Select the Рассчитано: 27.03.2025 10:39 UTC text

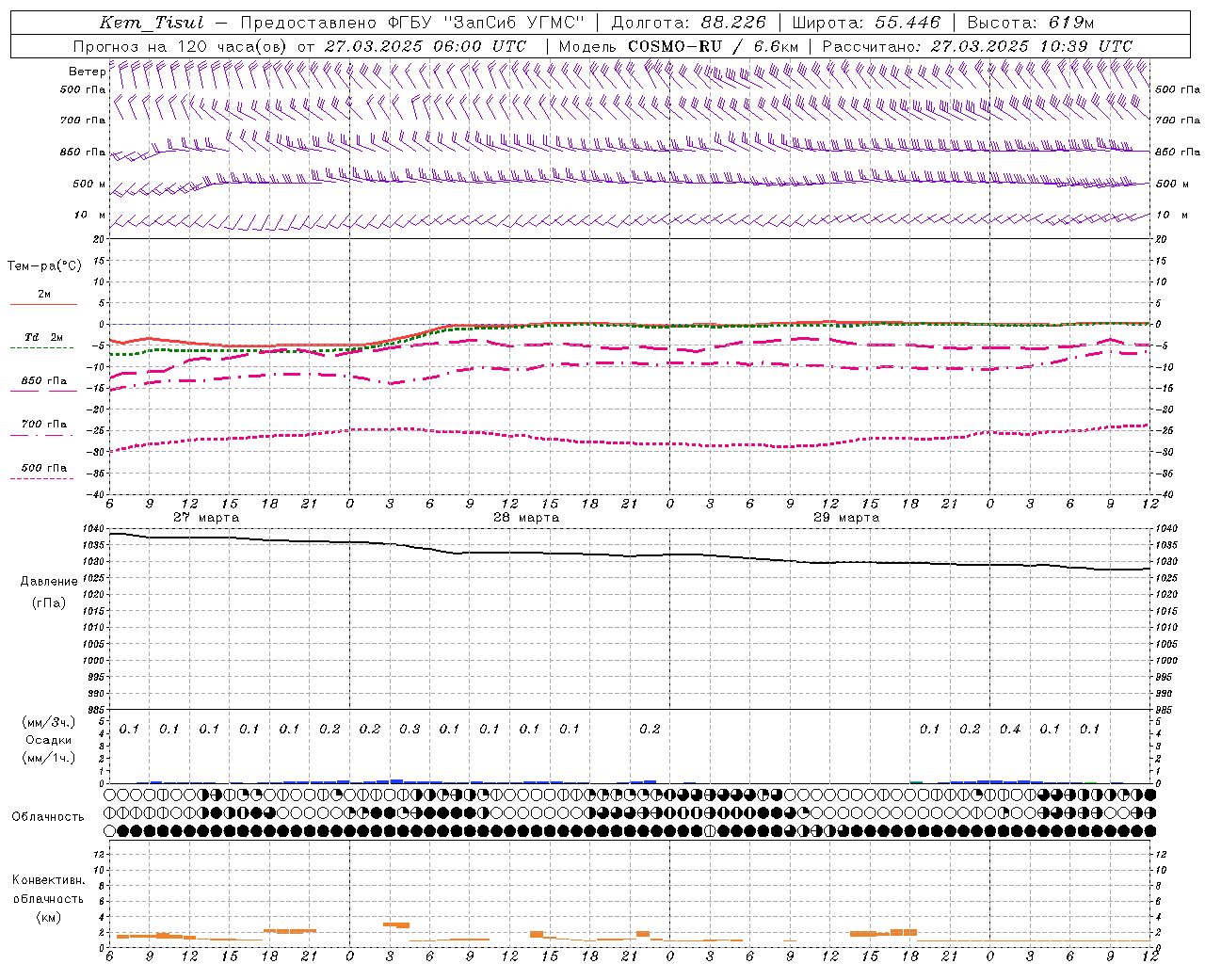(977, 46)
